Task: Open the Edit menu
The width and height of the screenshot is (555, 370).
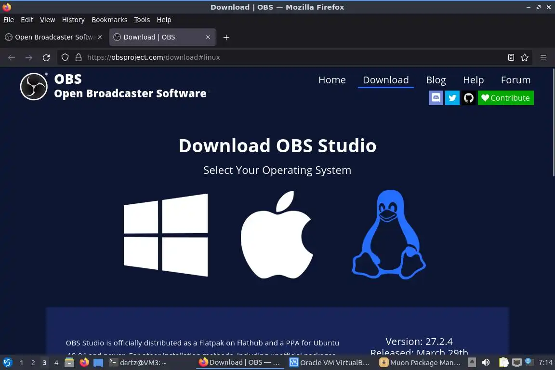Action: pos(27,20)
